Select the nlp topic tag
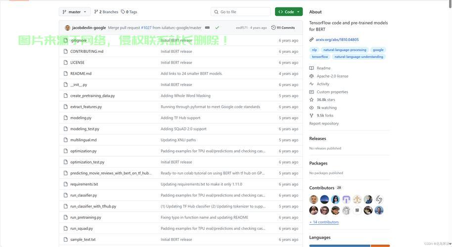 click(314, 50)
